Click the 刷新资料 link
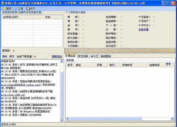Viewport: 177px width, 127px height. pos(57,56)
